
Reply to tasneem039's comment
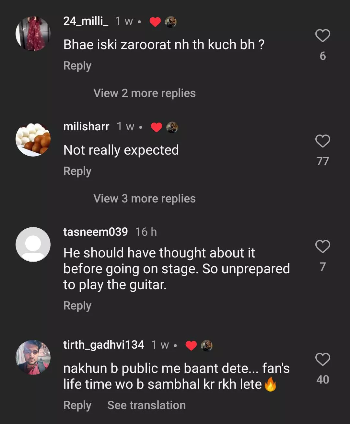[77, 306]
